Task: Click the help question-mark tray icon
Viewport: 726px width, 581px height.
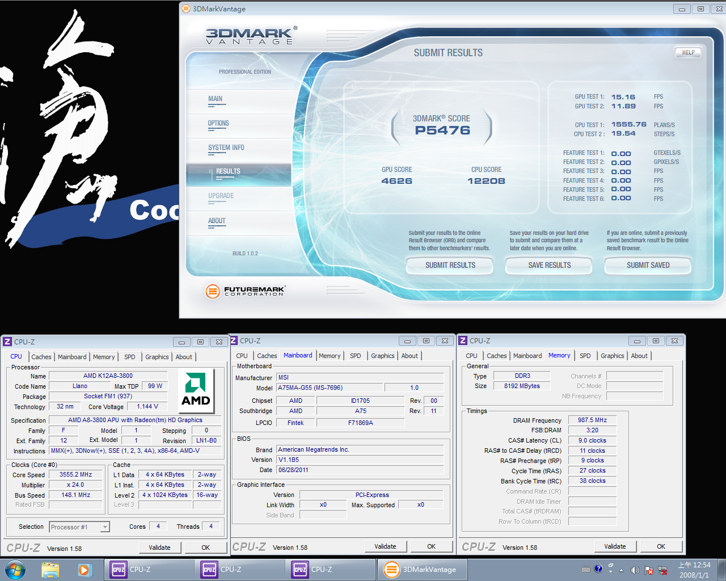Action: [598, 569]
